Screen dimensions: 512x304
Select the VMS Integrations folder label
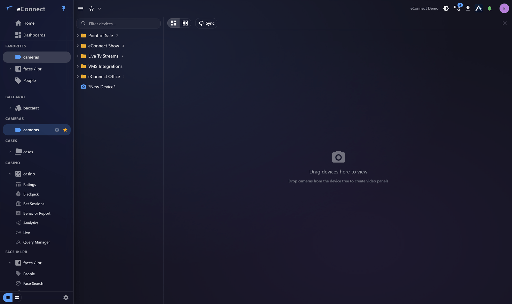pyautogui.click(x=105, y=66)
